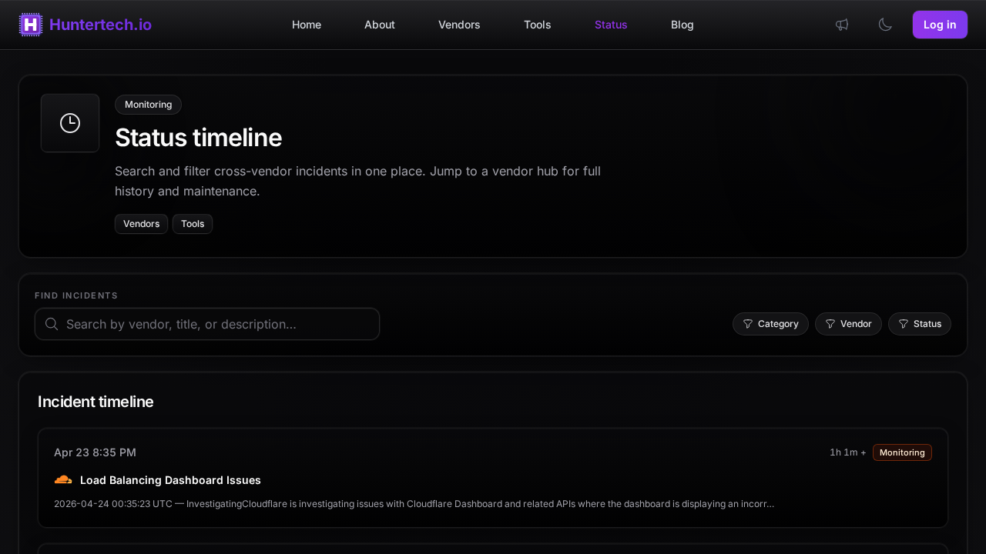Open the Category filter dropdown
Viewport: 986px width, 554px height.
[x=770, y=324]
